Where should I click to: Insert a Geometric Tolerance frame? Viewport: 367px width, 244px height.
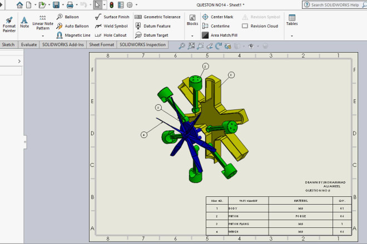tap(157, 17)
